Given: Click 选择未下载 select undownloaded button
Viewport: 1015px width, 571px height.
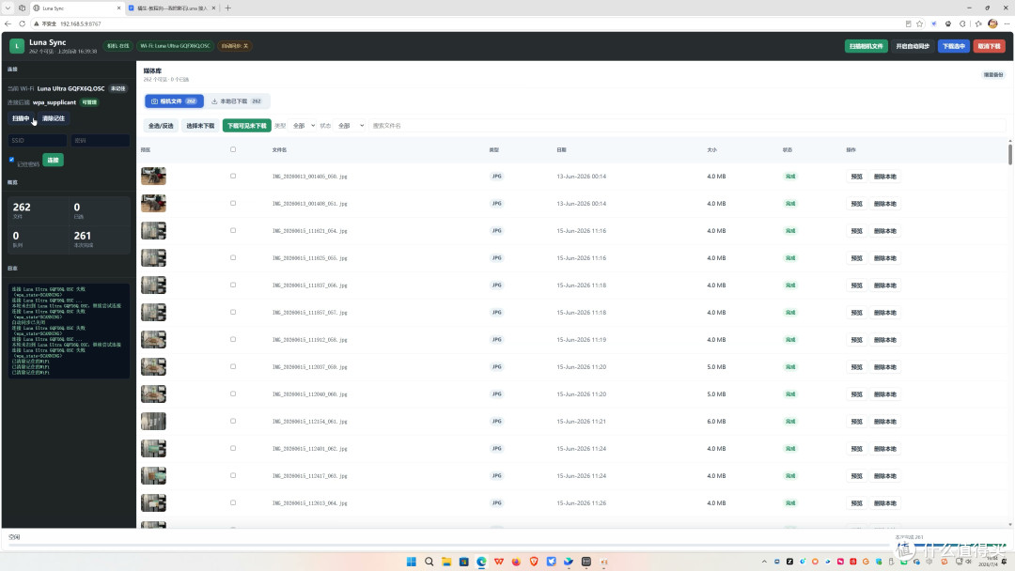Looking at the screenshot, I should pyautogui.click(x=201, y=126).
